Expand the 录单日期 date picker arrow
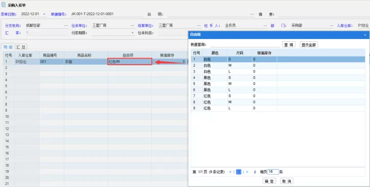Viewport: 370px width, 187px height. click(x=44, y=14)
